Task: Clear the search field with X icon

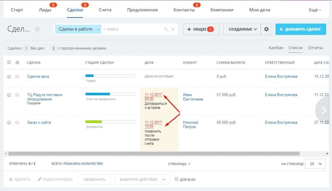Action: [173, 29]
